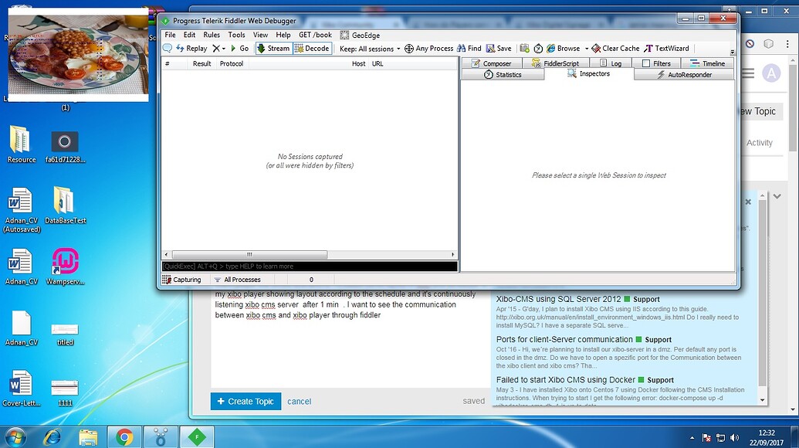The height and width of the screenshot is (448, 799).
Task: Open the Xibo-CMS using SQL Server 2012 topic
Action: click(x=558, y=299)
